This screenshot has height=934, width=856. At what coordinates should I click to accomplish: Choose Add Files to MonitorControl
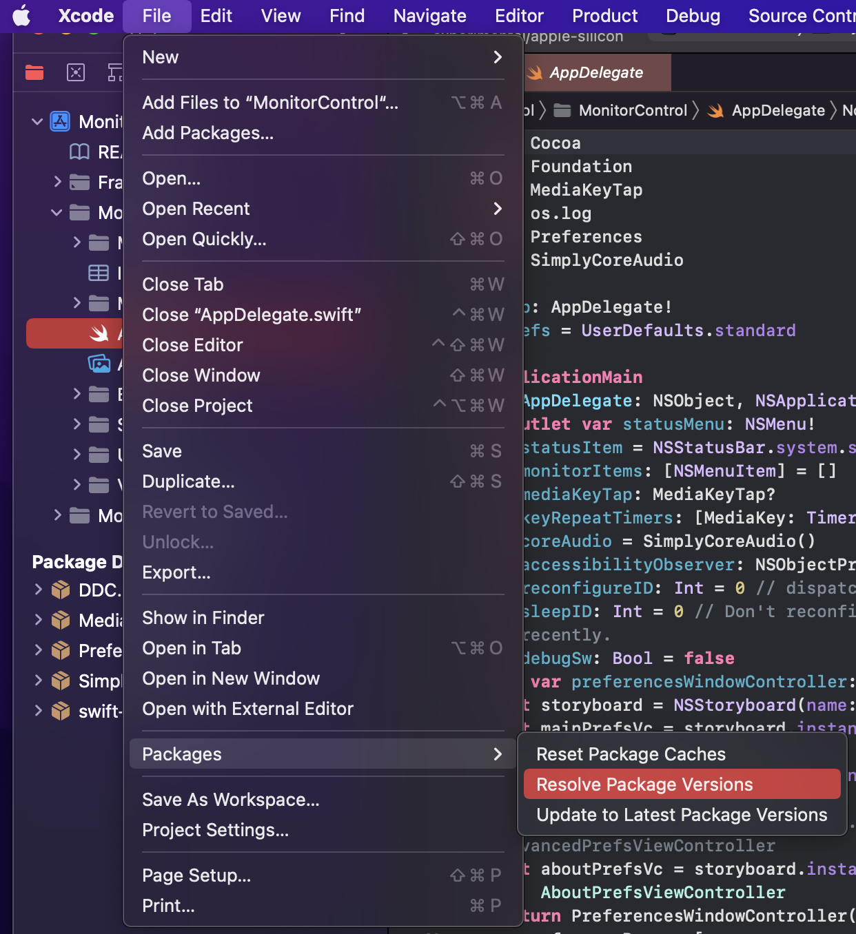pos(323,103)
